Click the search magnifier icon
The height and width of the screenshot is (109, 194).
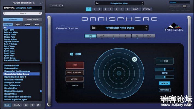(5, 13)
